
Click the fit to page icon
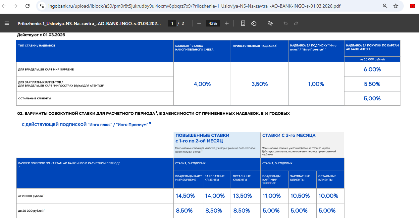243,23
